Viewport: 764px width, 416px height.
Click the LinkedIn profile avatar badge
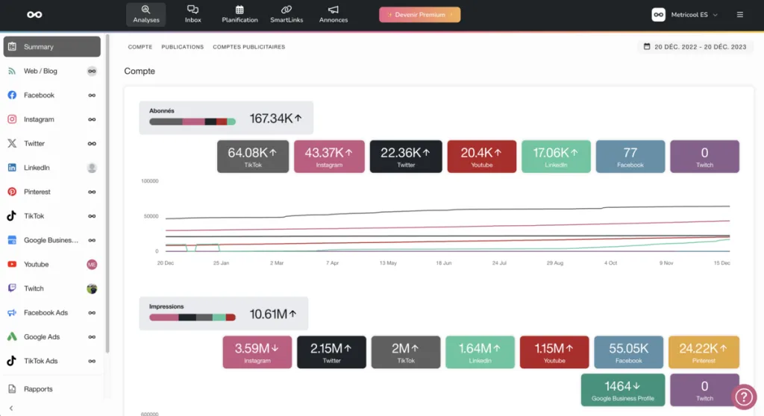(92, 168)
